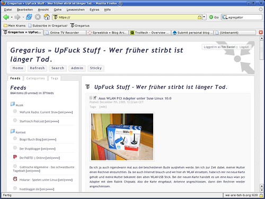Click the Subscribe in Gregarius! bookmark
The height and width of the screenshot is (199, 265).
tap(48, 25)
